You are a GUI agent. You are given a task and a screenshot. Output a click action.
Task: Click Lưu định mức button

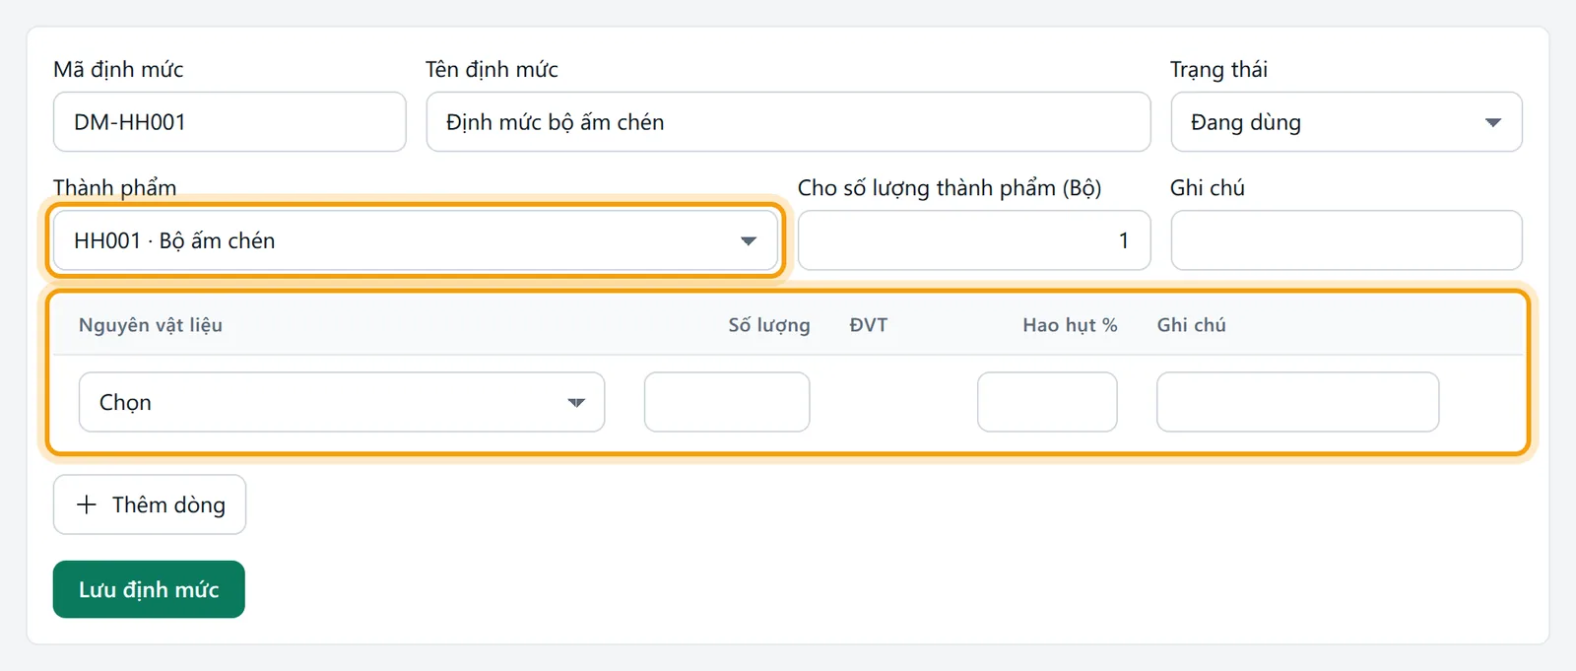tap(149, 589)
